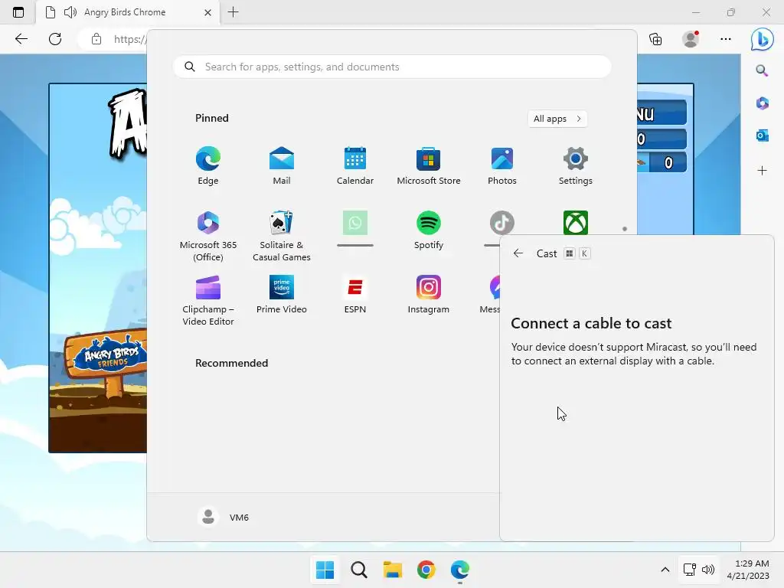The height and width of the screenshot is (588, 784).
Task: Launch the Photos app
Action: tap(502, 165)
